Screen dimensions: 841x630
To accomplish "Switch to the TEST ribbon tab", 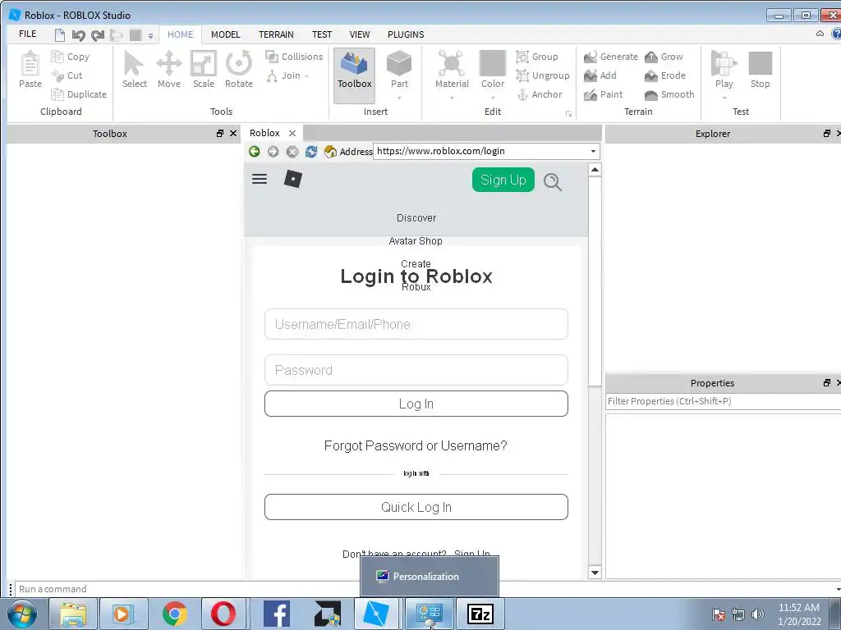I will coord(322,34).
